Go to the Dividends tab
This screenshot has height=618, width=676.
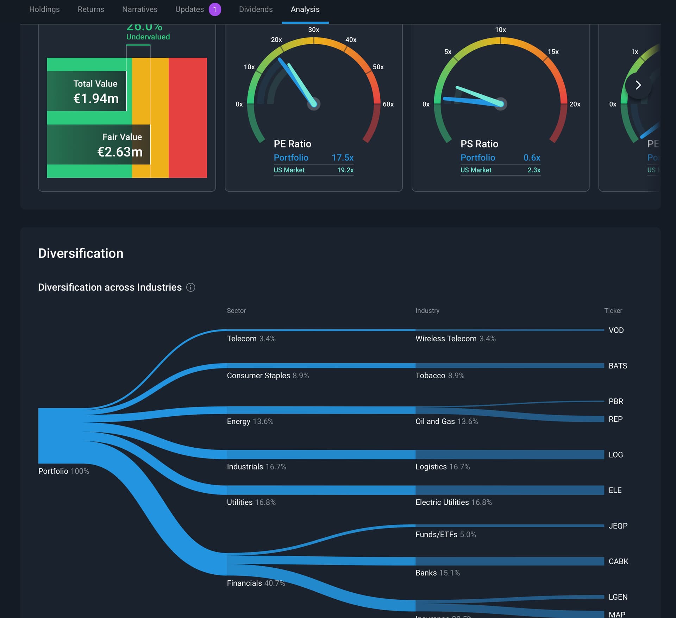[256, 10]
